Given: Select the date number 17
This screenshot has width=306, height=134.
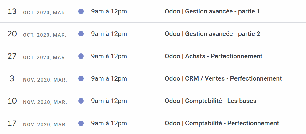Looking at the screenshot, I should pyautogui.click(x=12, y=124).
